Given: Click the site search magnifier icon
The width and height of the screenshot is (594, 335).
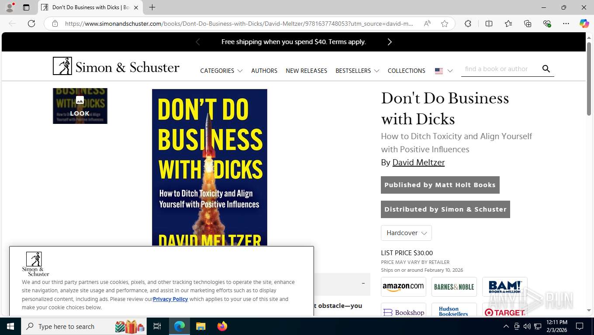Looking at the screenshot, I should (x=546, y=69).
